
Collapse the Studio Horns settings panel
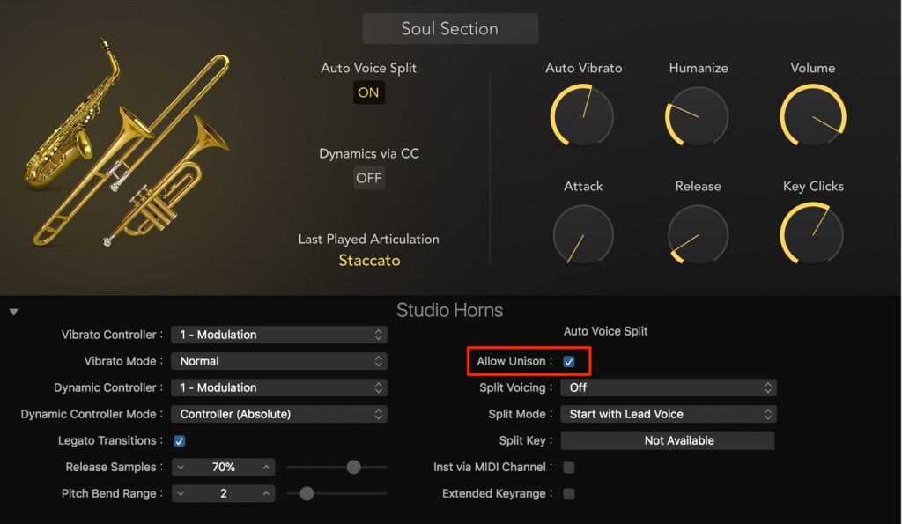13,310
